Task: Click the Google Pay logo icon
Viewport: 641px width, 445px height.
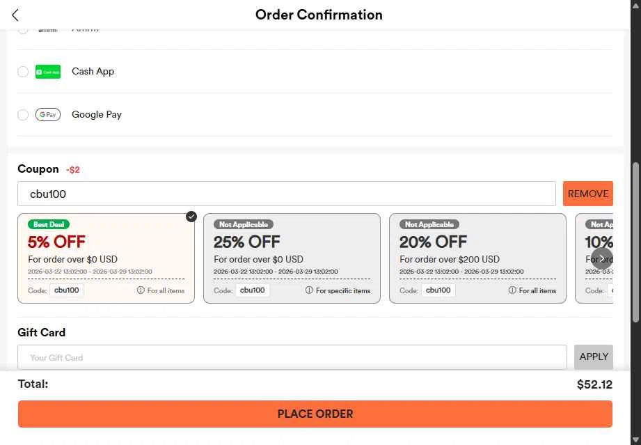Action: tap(48, 115)
